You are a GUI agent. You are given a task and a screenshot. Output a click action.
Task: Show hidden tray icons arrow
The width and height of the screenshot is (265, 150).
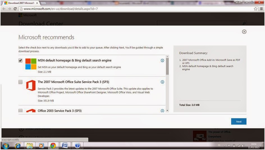225,146
